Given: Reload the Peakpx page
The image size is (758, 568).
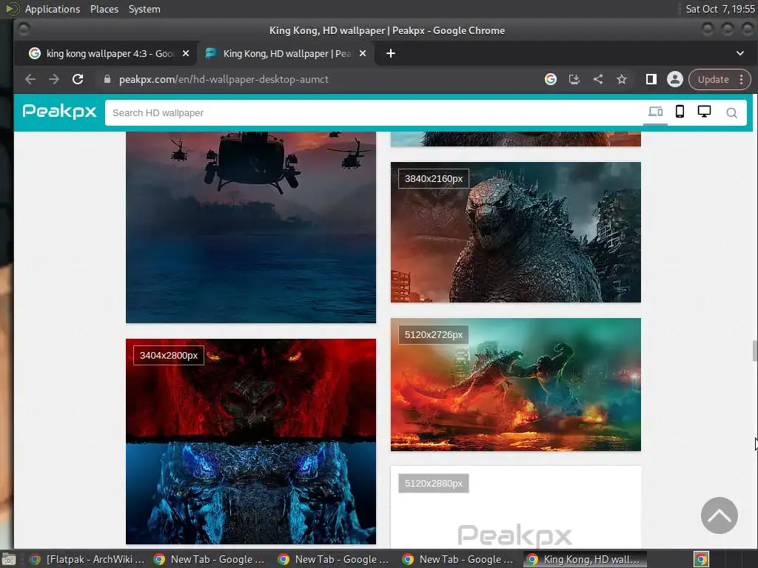Looking at the screenshot, I should 78,79.
